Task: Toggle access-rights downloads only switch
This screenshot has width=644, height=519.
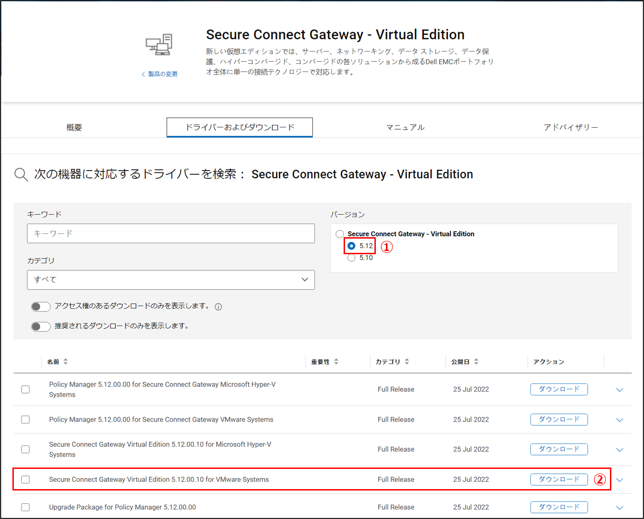Action: (40, 307)
